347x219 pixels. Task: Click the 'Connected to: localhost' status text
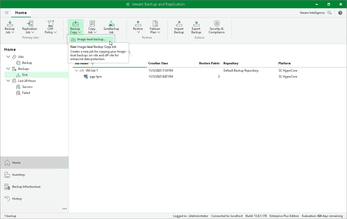coord(227,216)
